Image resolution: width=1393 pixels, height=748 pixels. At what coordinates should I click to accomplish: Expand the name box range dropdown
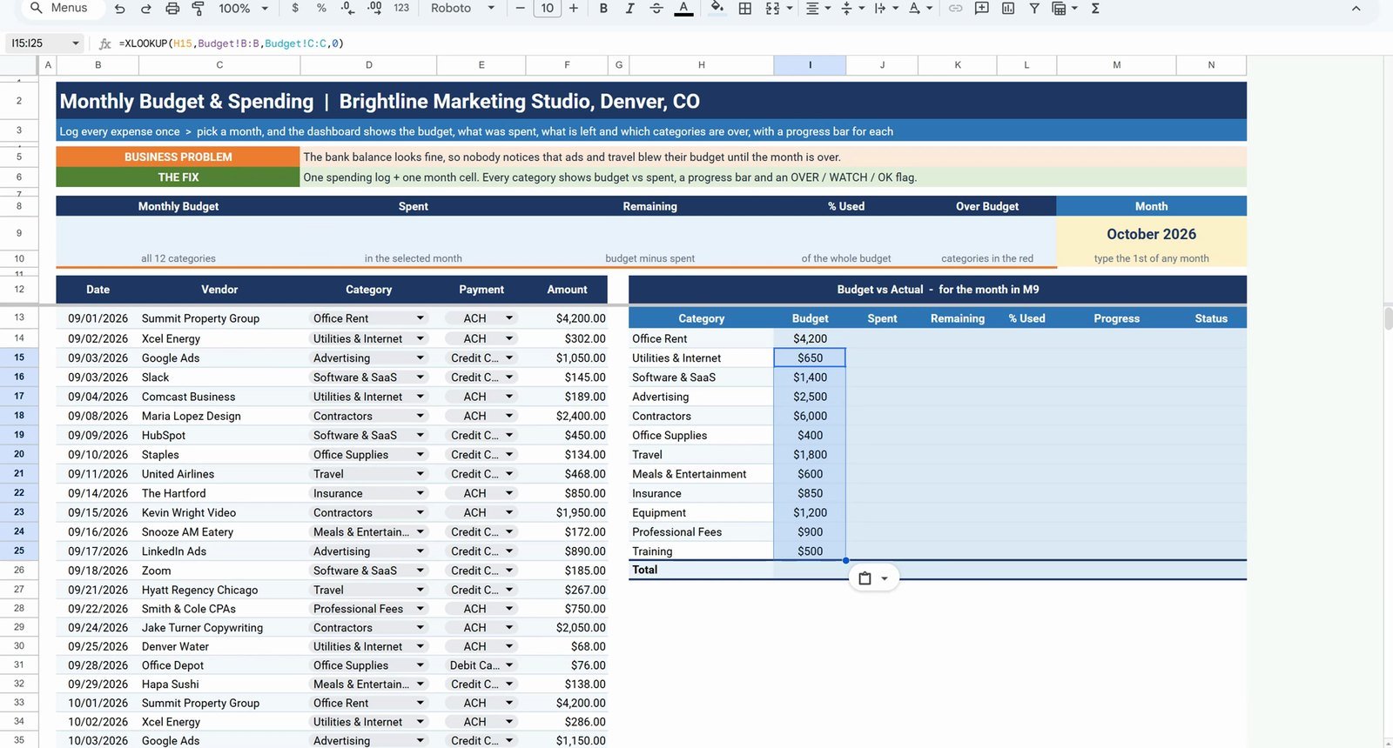click(x=76, y=43)
